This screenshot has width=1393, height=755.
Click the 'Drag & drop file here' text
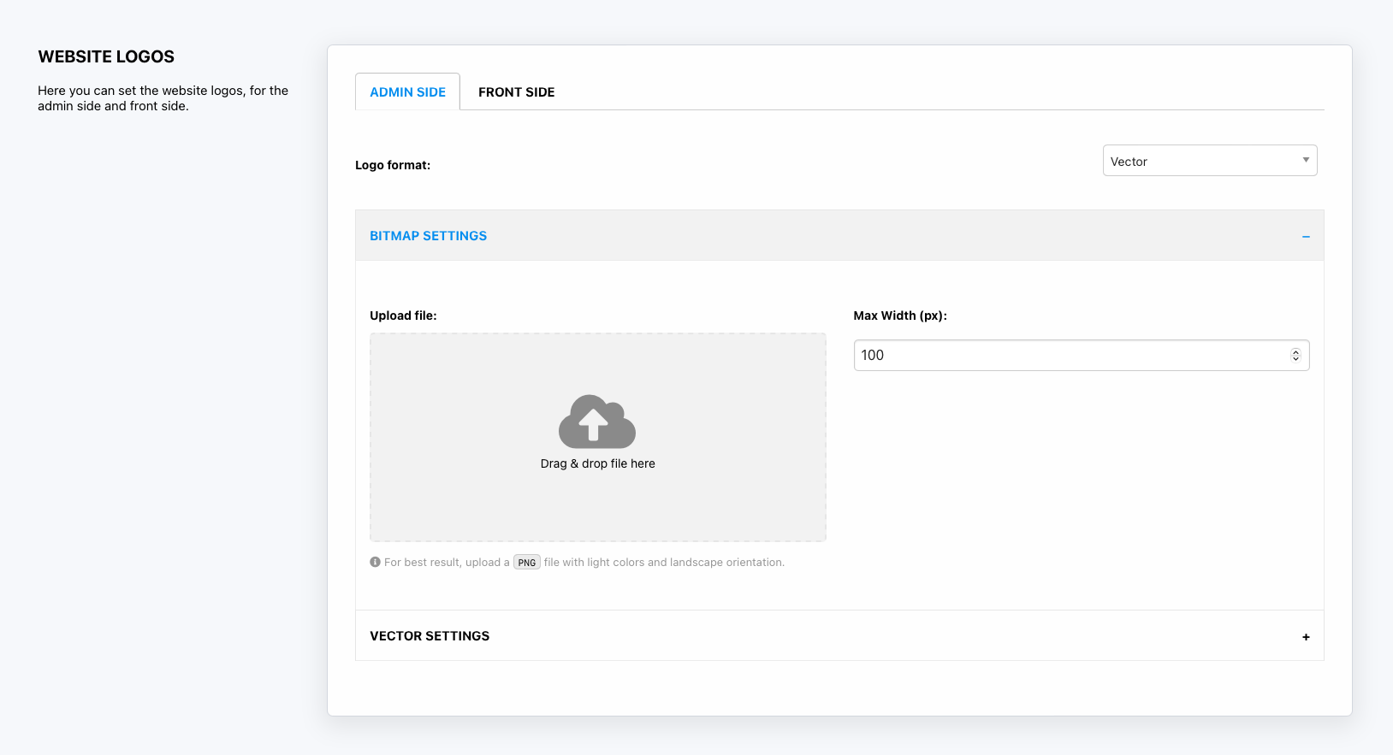click(597, 463)
